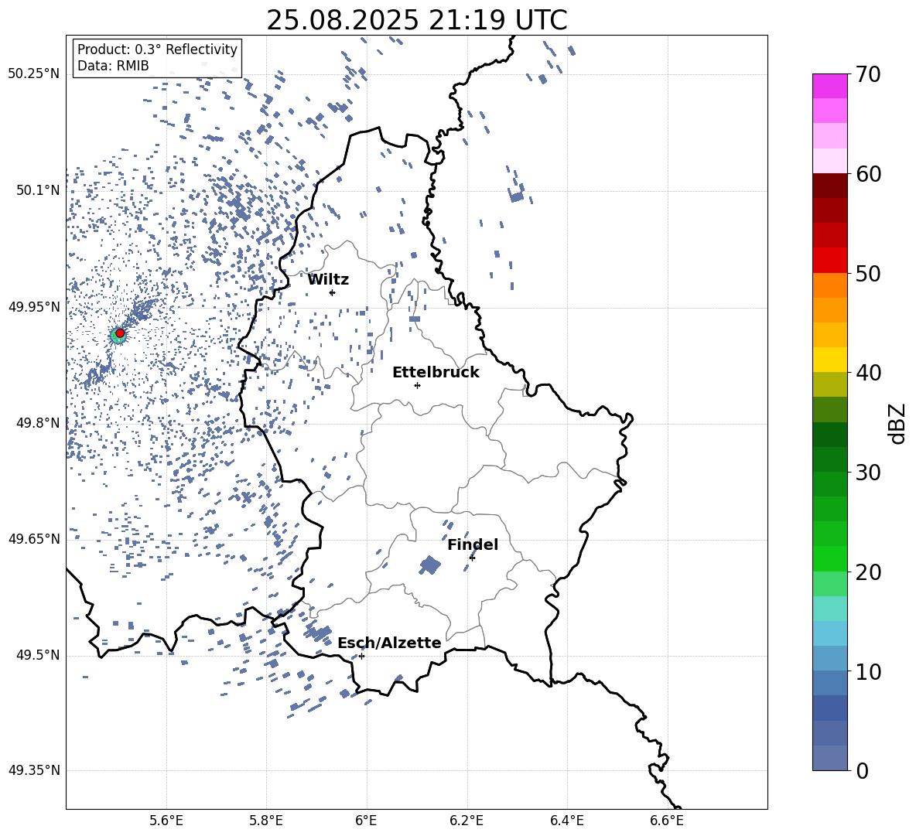The width and height of the screenshot is (916, 836).
Task: Click the magenta top colorbar segment
Action: point(830,86)
